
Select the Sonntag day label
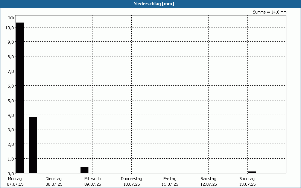[x=247, y=179]
